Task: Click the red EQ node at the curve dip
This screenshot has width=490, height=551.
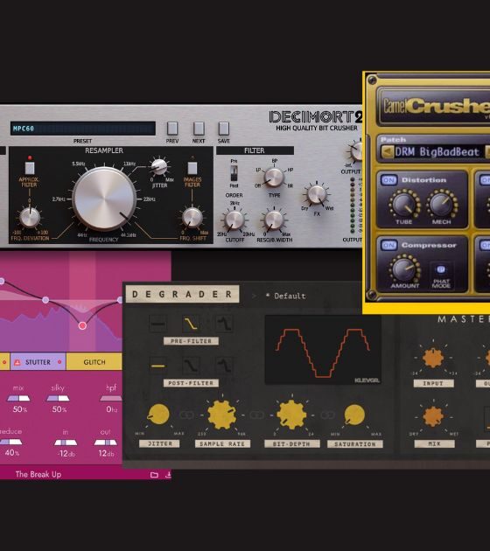Action: pos(82,325)
